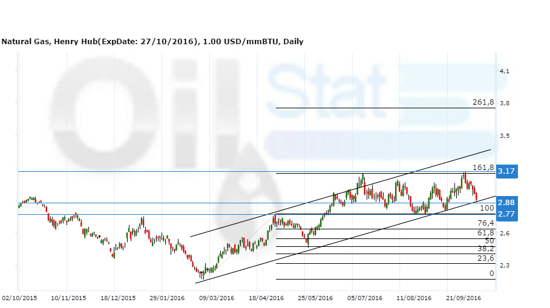Screen dimensions: 550x308
Task: Click the 4,1 price axis value
Action: click(x=505, y=71)
